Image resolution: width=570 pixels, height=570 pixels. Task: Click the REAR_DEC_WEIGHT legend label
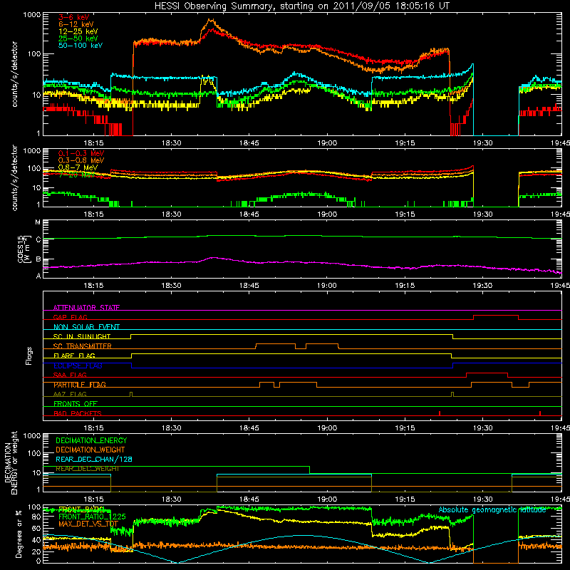pos(87,469)
